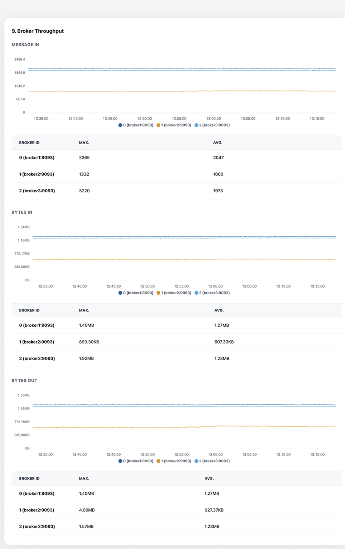Click broker1 legend dot under Bytes Out chart
Screen dimensions: 345x549
click(x=120, y=461)
